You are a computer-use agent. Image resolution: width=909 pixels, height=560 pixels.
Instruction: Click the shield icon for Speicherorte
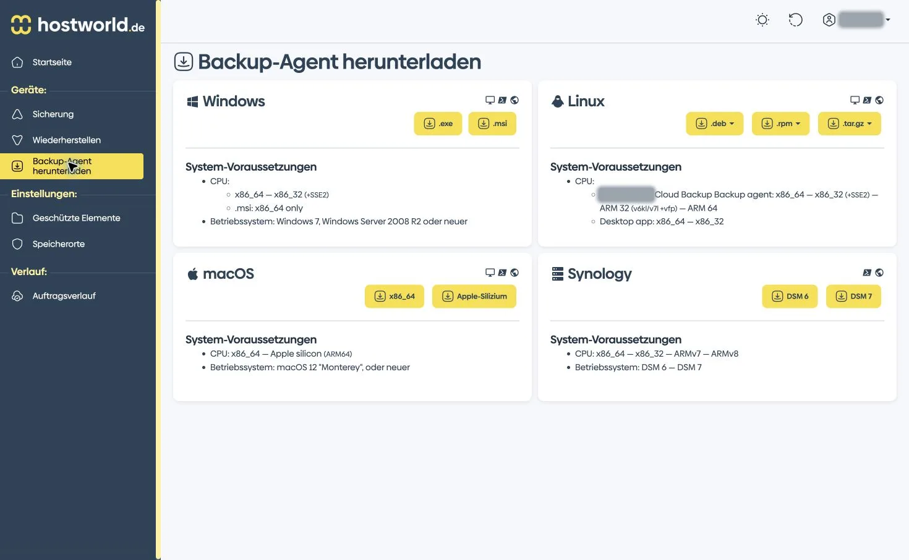[x=17, y=244]
